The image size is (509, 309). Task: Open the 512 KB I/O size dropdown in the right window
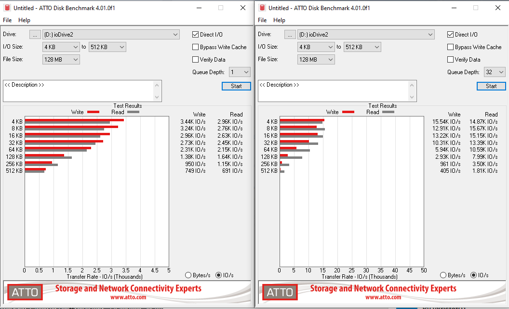coord(362,47)
